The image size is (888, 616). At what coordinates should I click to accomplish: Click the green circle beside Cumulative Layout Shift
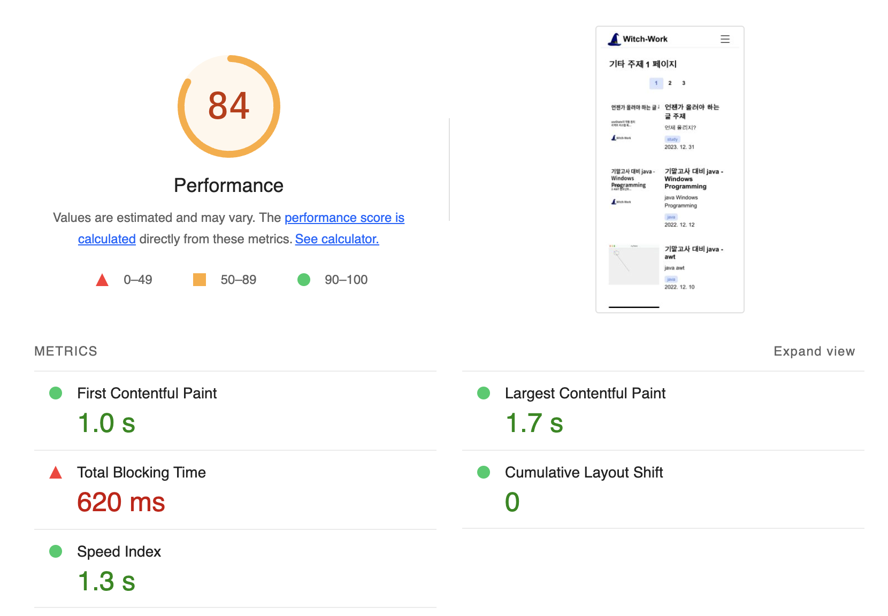click(x=484, y=472)
